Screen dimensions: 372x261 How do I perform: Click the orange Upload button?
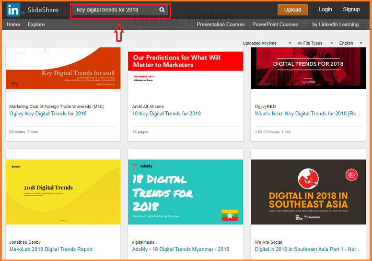pyautogui.click(x=293, y=10)
